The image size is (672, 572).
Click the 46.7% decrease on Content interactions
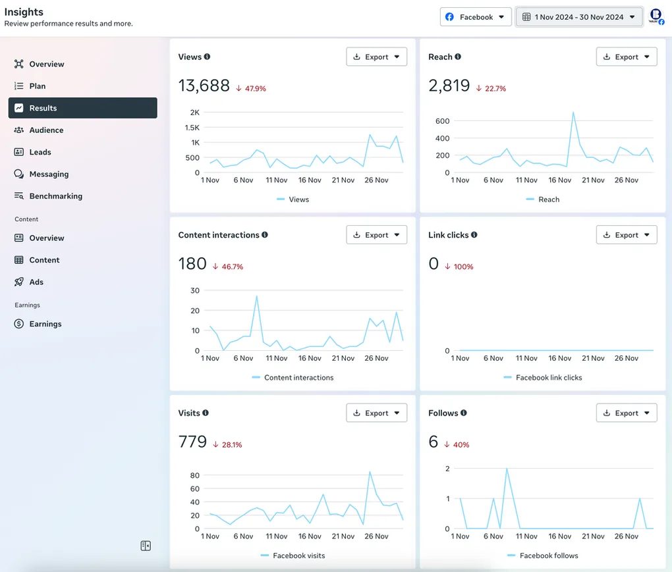pos(228,267)
